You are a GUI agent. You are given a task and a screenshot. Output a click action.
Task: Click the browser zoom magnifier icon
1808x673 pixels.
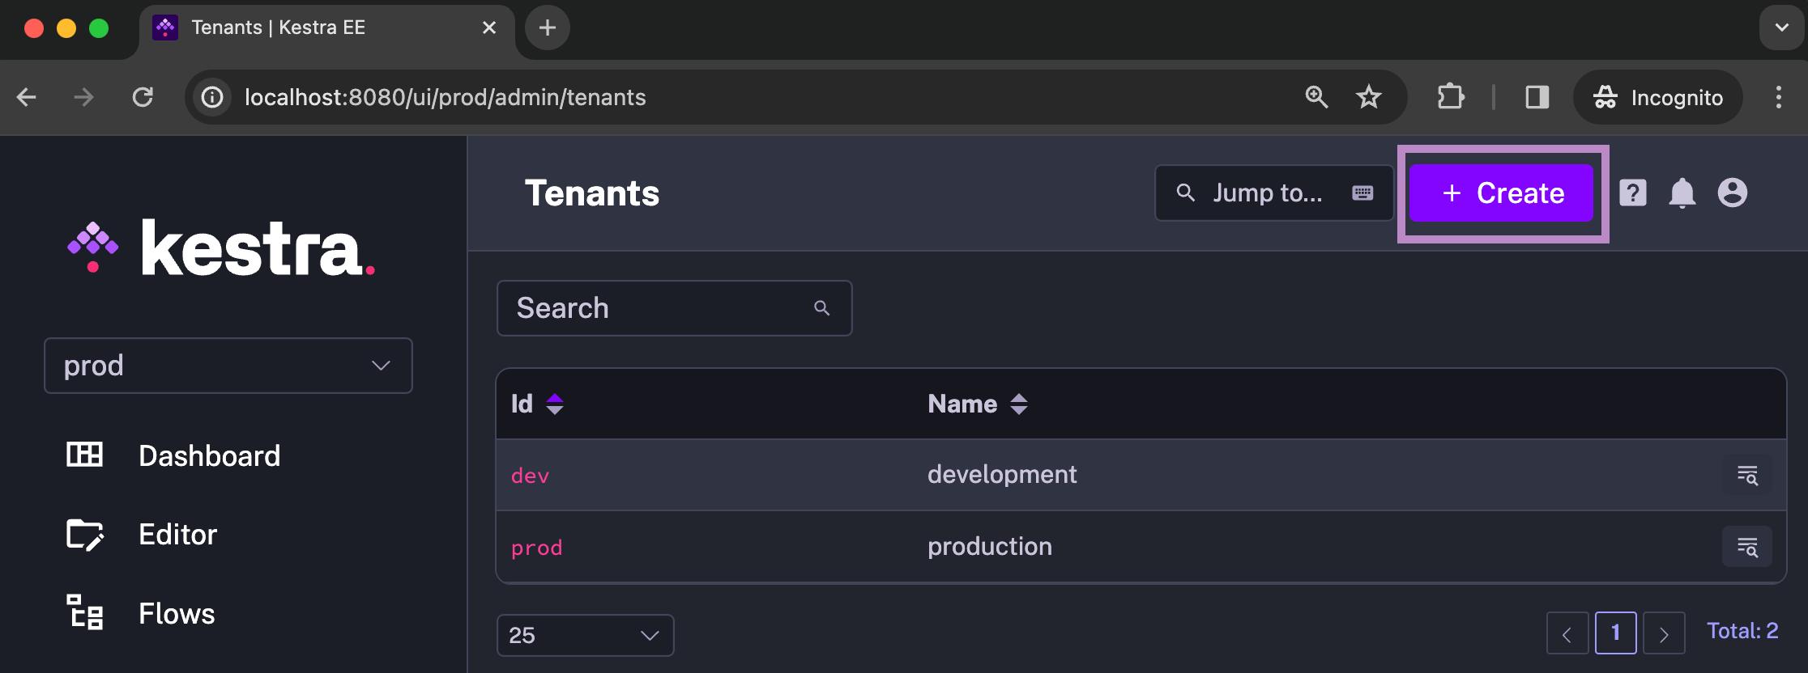click(1316, 97)
